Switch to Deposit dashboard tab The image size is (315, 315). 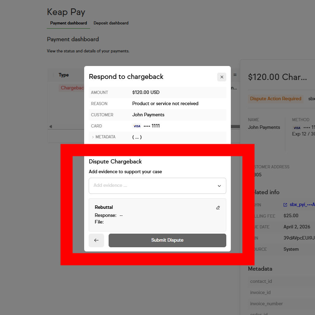point(111,23)
